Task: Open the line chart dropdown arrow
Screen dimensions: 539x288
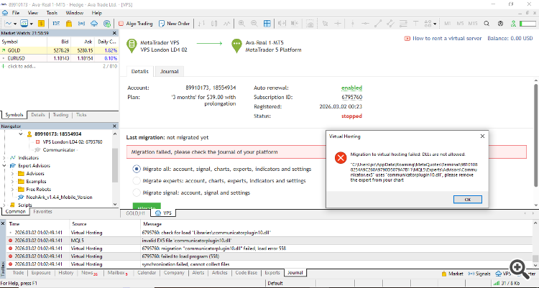Action: click(x=15, y=24)
